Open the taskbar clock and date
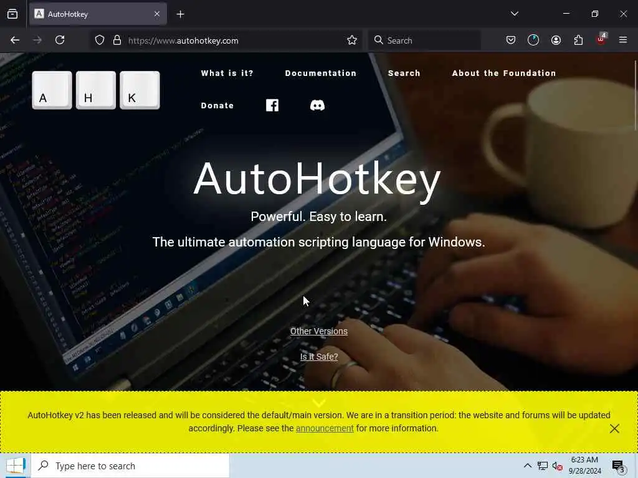This screenshot has width=638, height=478. coord(584,466)
